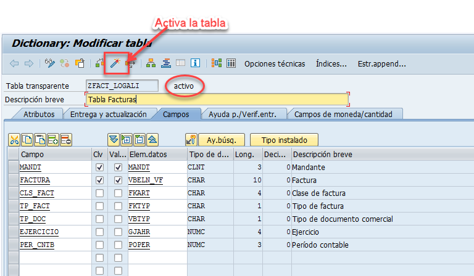Check the Clv key checkbox for PER_CNTB
This screenshot has width=474, height=276.
tap(99, 245)
